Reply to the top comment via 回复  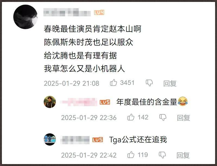(x=170, y=84)
